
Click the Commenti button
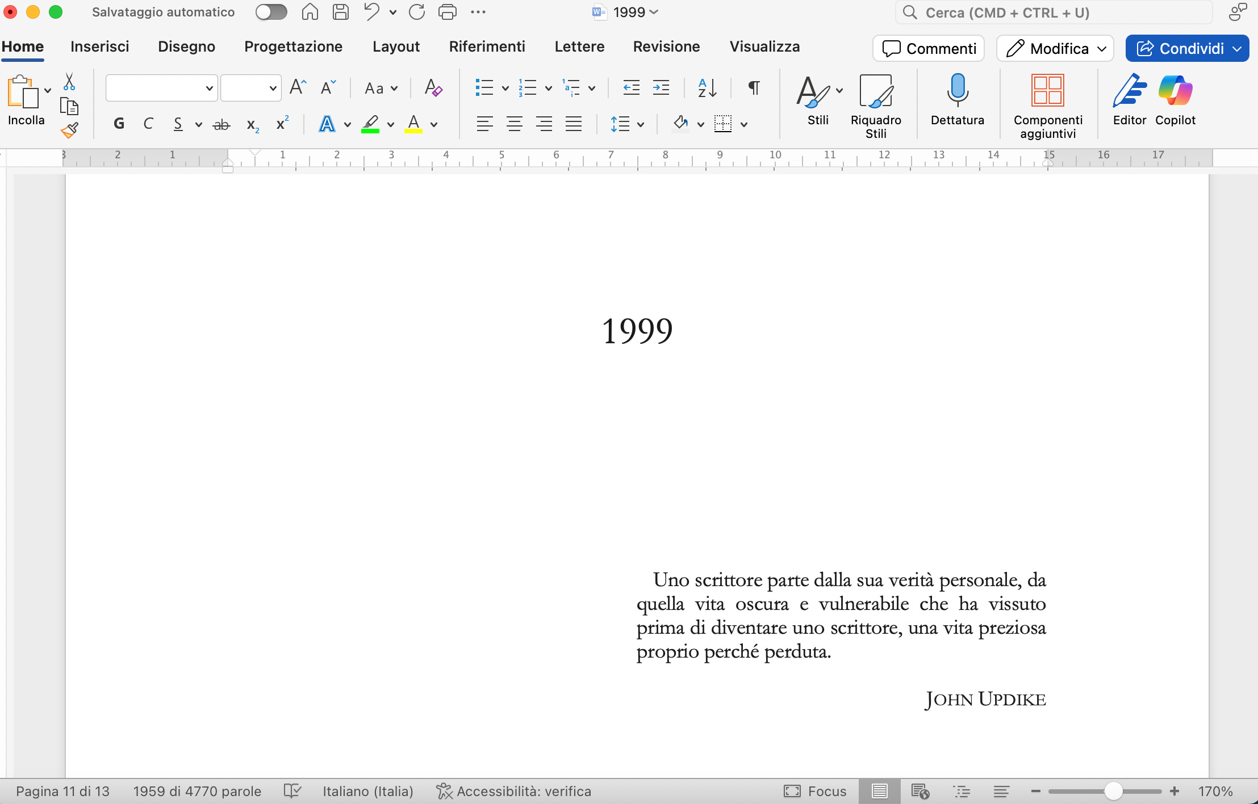[929, 49]
